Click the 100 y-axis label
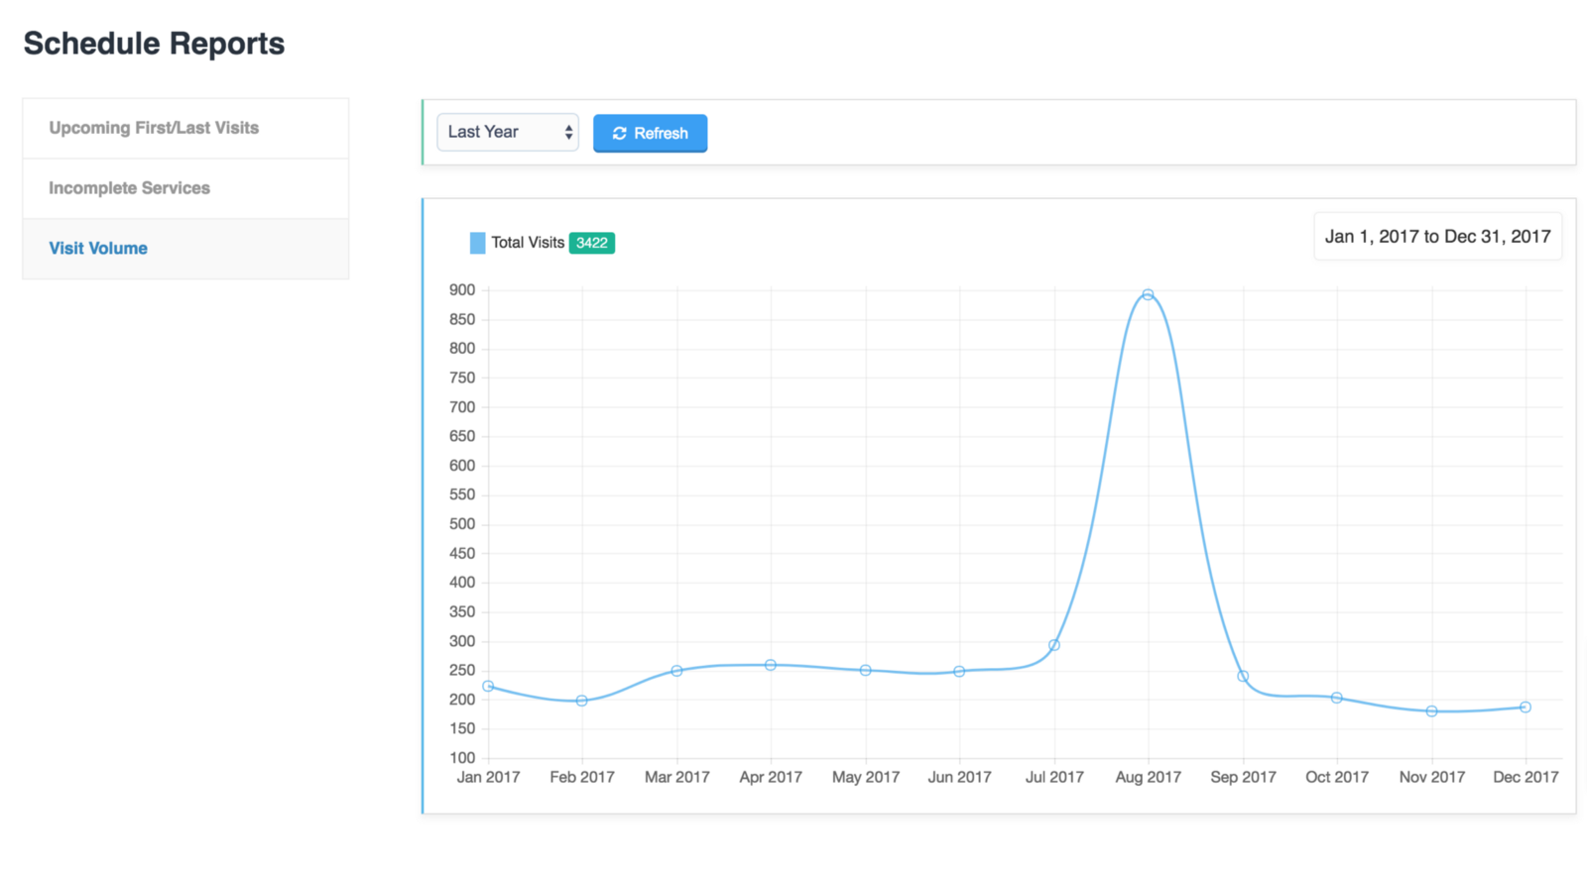Image resolution: width=1587 pixels, height=872 pixels. coord(462,758)
